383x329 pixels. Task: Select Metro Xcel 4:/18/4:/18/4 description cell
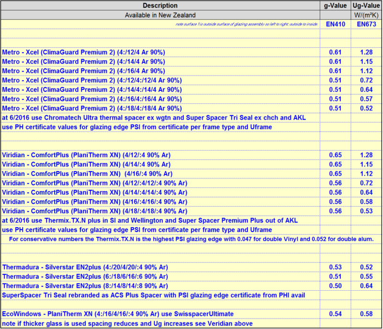pyautogui.click(x=92, y=108)
